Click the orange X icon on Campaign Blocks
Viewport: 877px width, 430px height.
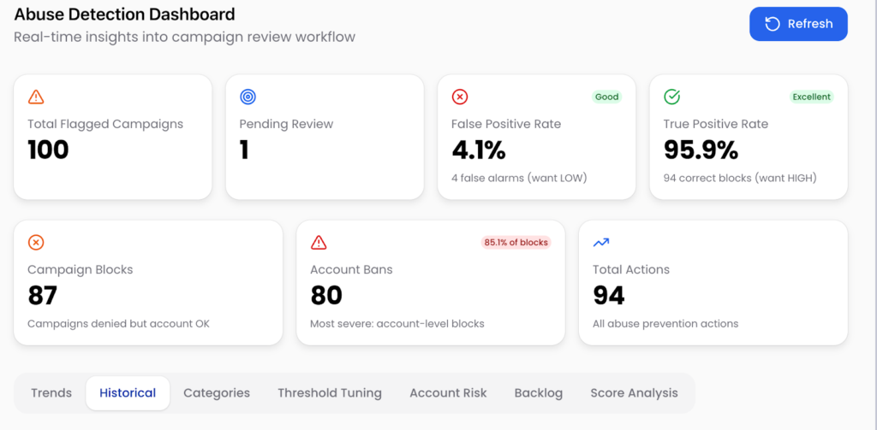36,243
